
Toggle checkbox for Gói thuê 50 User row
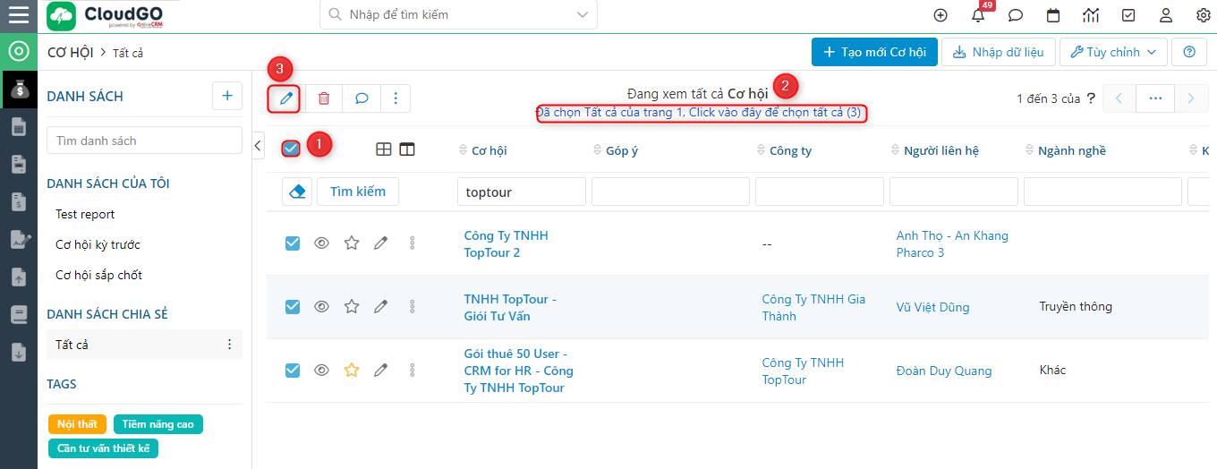click(x=293, y=371)
